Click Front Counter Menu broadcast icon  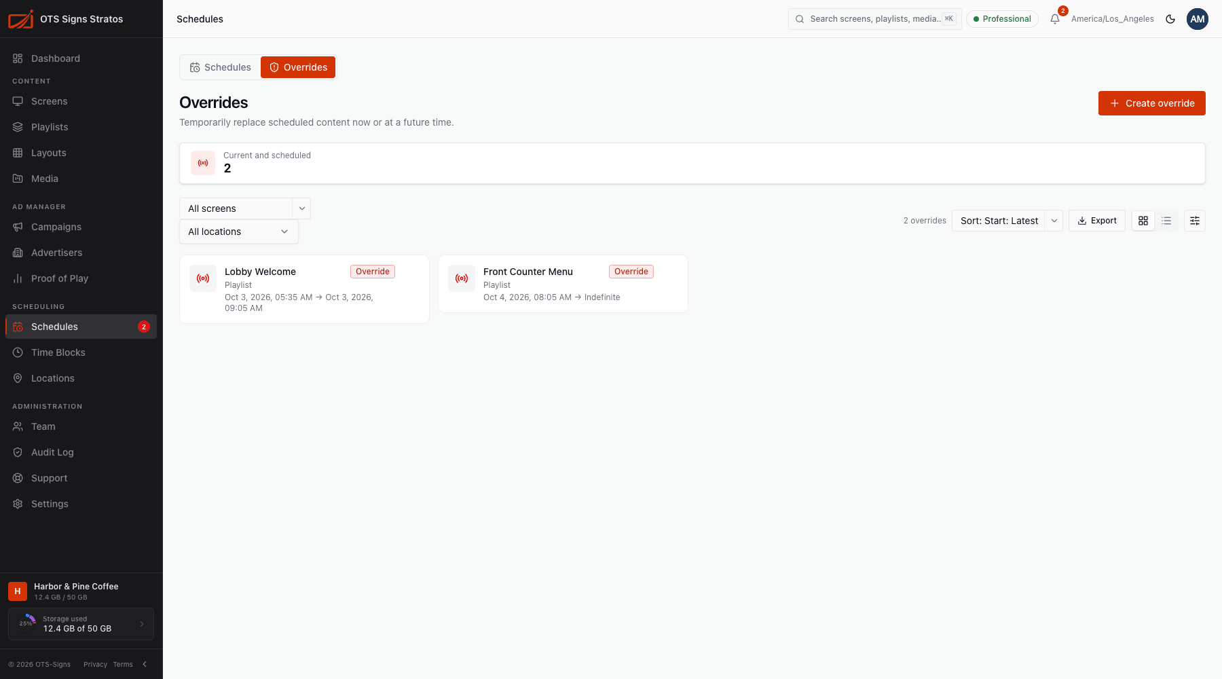tap(462, 278)
